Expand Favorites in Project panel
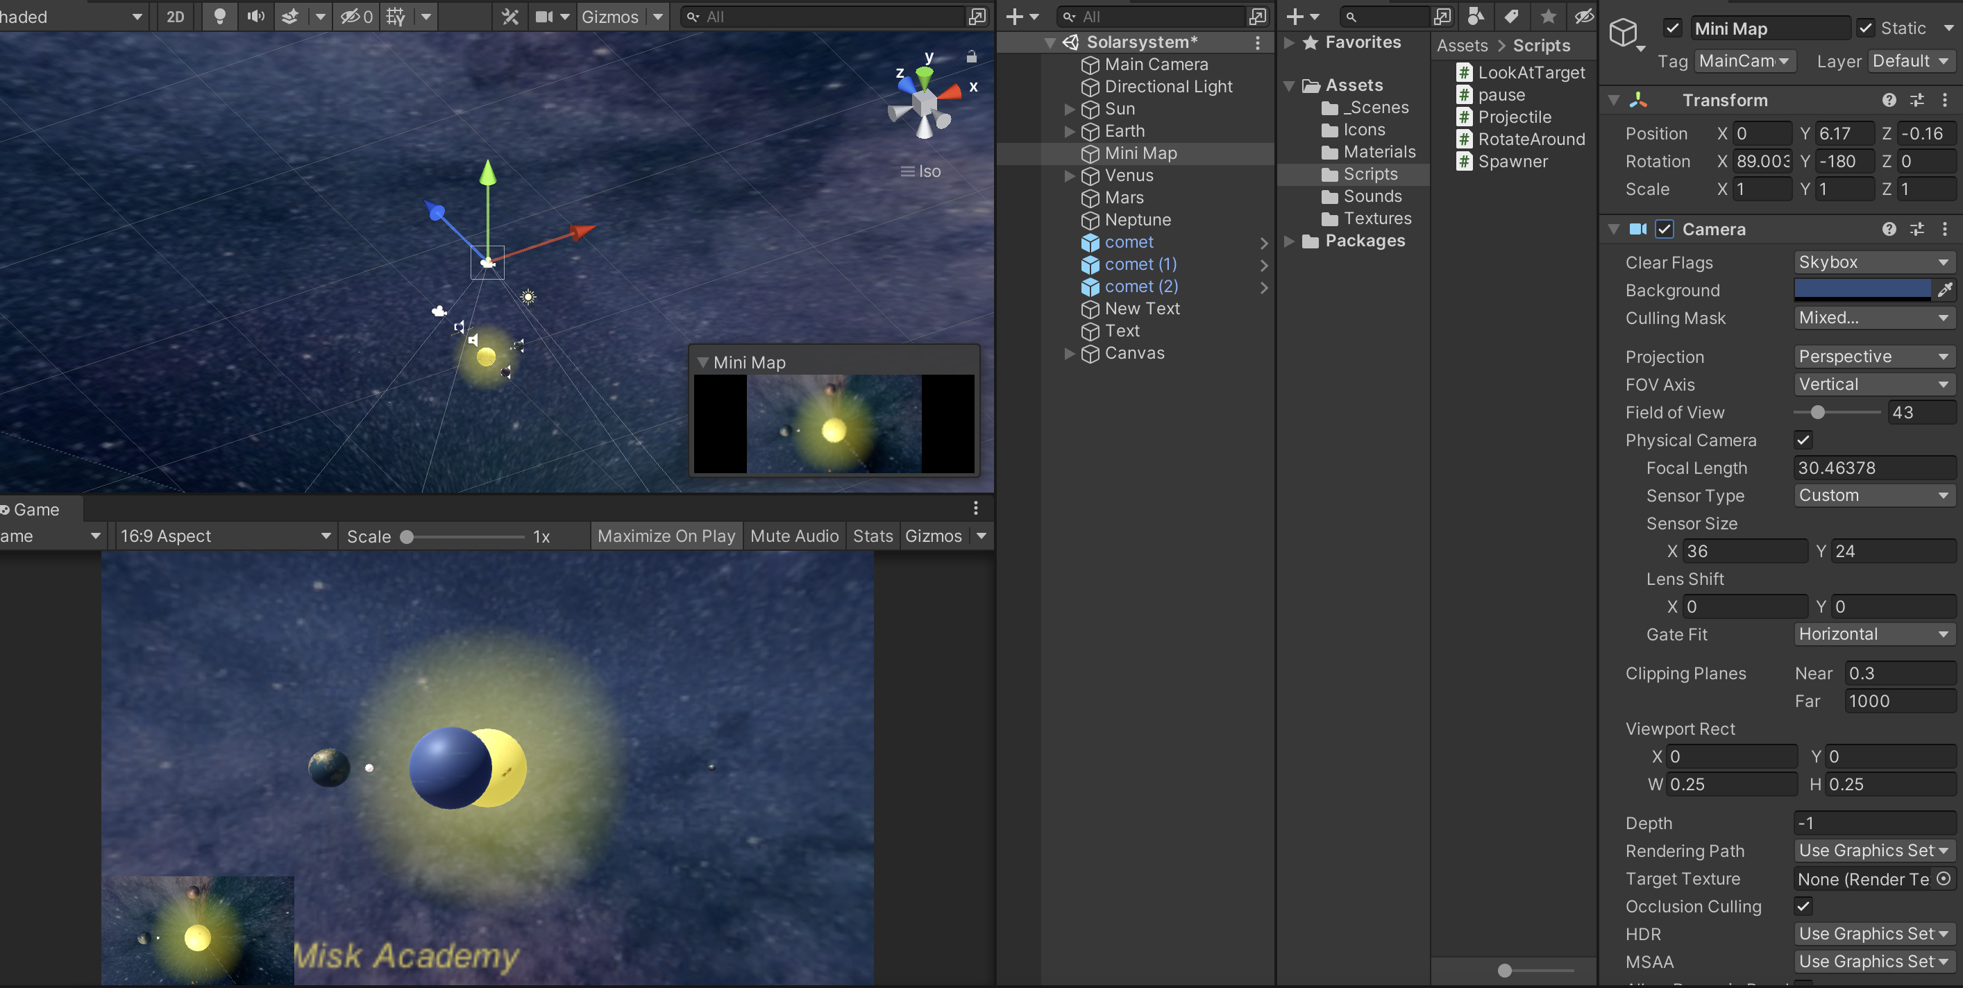 pos(1290,42)
